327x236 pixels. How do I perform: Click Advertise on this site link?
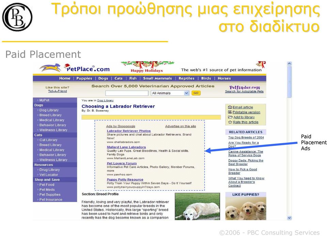[x=181, y=126]
